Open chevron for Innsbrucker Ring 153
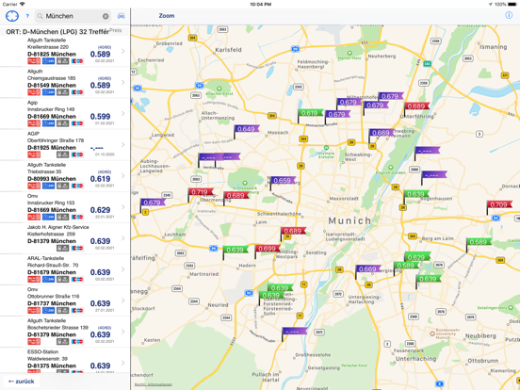The width and height of the screenshot is (520, 390). point(123,207)
